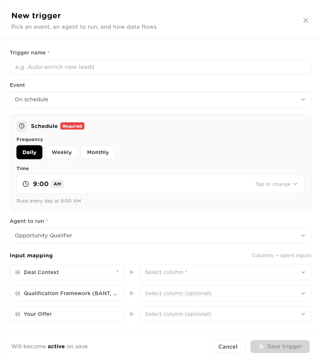Click the lightning bolt on Save trigger

tap(261, 347)
